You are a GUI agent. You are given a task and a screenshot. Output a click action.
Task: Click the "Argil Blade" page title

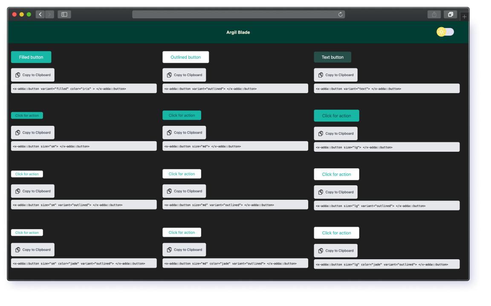point(238,32)
